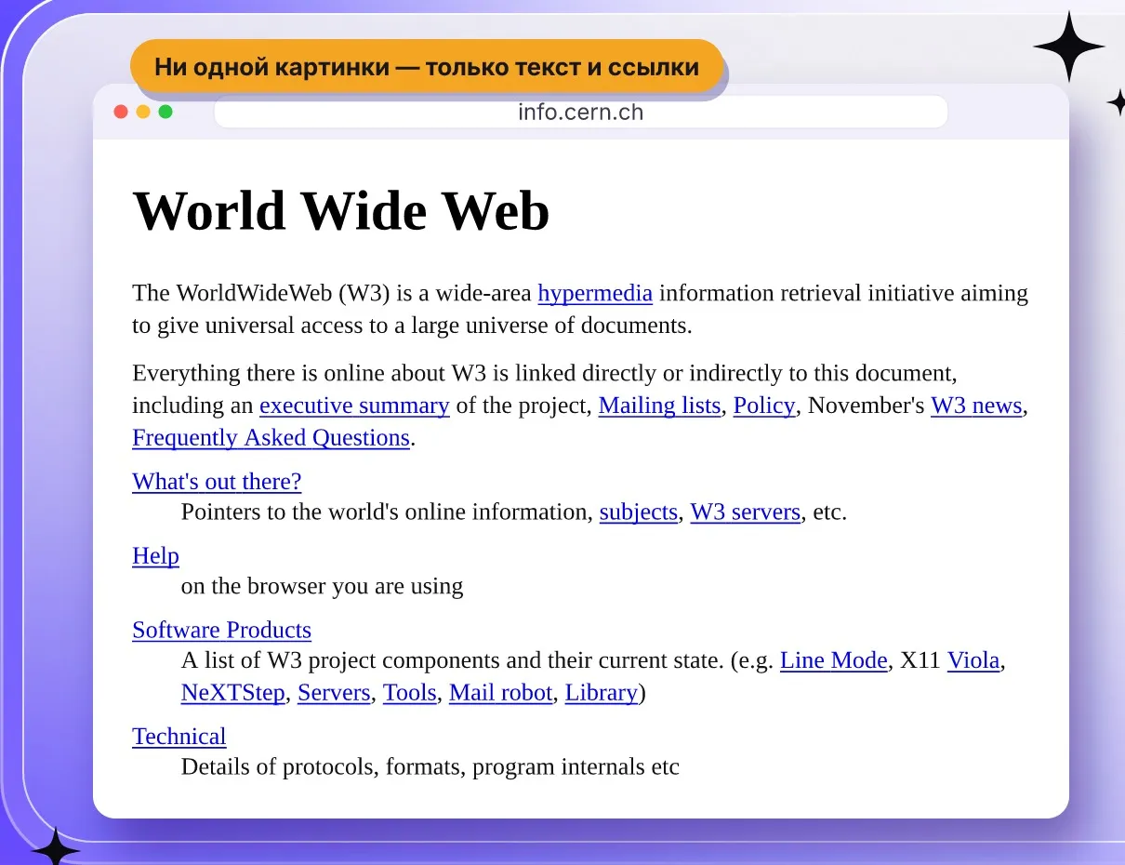Open the Viola link
This screenshot has height=865, width=1125.
coord(973,660)
